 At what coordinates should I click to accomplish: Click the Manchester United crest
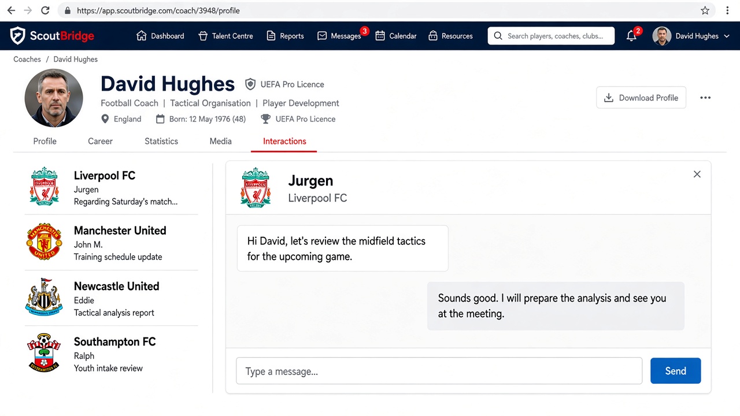pos(45,242)
